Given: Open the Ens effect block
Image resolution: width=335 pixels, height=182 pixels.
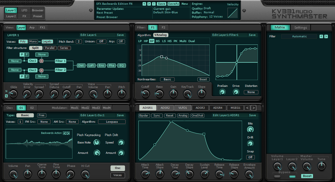Looking at the screenshot, I should (101, 66).
